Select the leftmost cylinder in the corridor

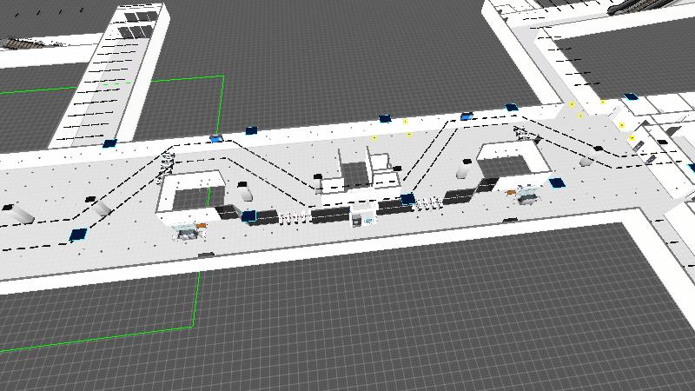[22, 214]
